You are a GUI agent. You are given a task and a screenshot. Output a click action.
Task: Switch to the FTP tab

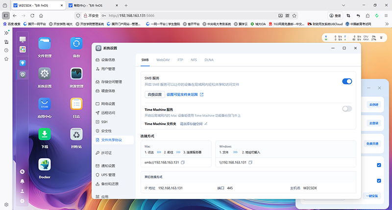tap(180, 60)
